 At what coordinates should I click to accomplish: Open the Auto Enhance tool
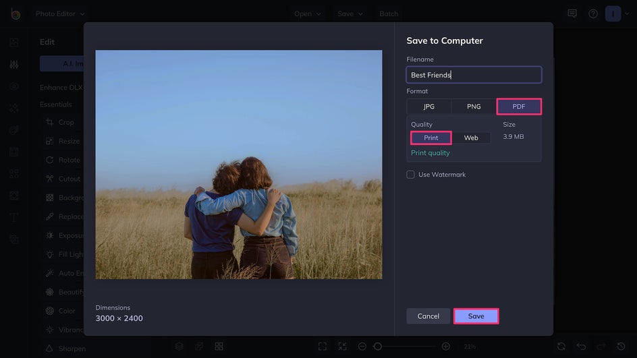click(x=62, y=273)
